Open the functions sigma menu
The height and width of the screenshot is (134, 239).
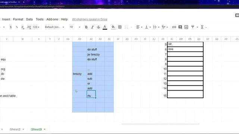click(x=202, y=27)
